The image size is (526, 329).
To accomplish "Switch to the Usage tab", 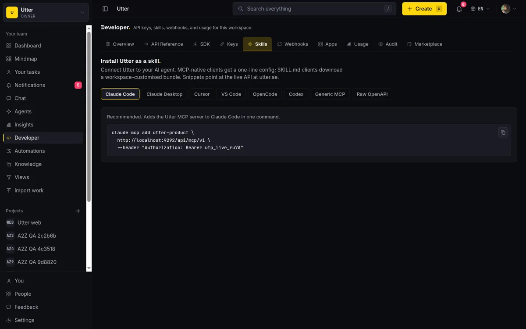I will 358,44.
